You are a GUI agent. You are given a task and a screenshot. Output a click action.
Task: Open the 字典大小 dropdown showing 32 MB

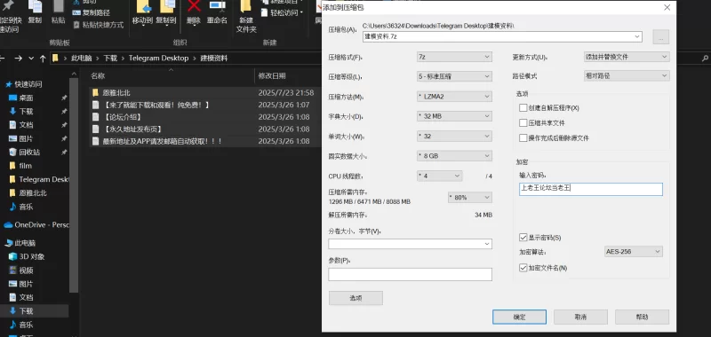point(454,116)
